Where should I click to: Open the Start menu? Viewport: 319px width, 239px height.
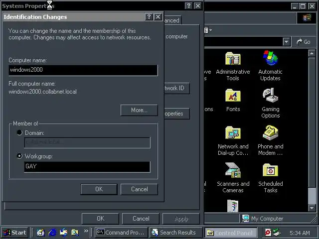(15, 233)
